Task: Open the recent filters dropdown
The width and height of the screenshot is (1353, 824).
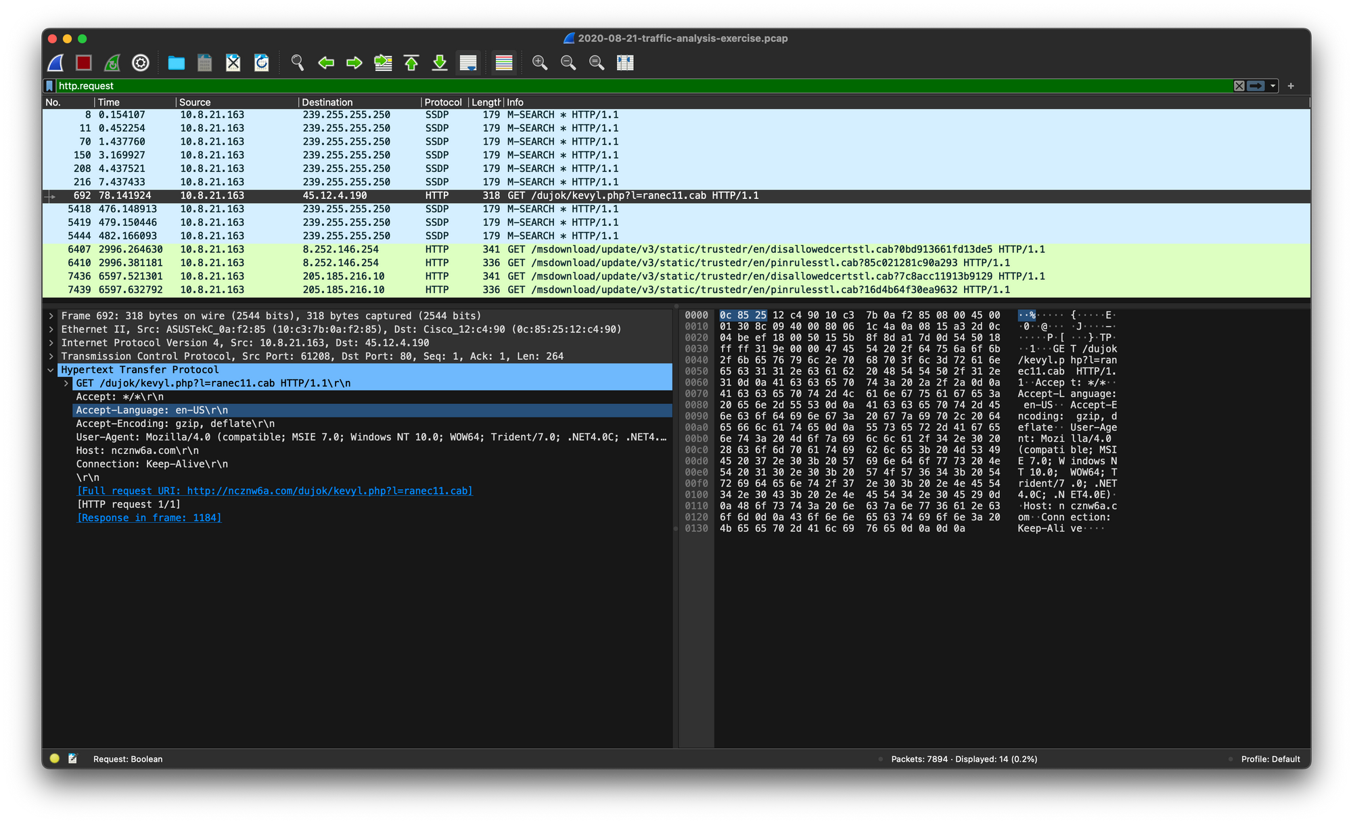Action: (1272, 86)
